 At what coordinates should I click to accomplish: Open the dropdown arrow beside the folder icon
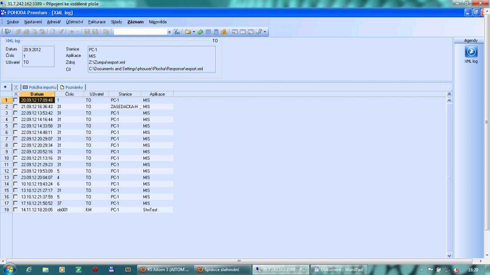pyautogui.click(x=193, y=32)
